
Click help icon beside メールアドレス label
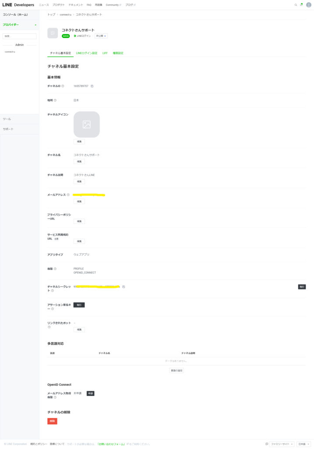click(68, 195)
